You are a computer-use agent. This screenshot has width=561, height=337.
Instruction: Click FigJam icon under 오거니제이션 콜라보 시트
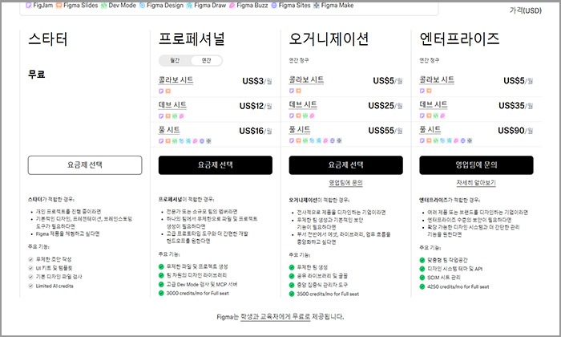(292, 91)
